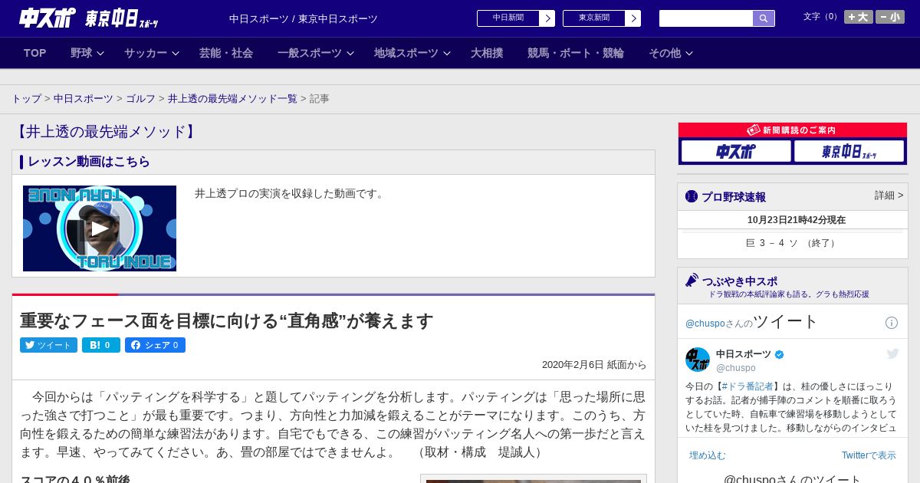Select 芸能・社会 in navigation bar
The image size is (920, 483).
point(226,53)
